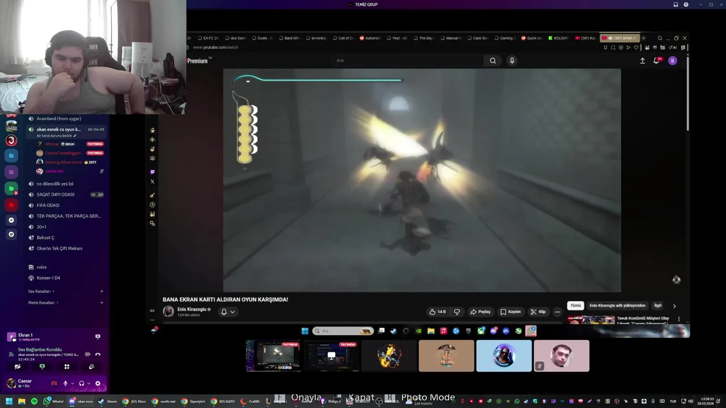Switch to torrentoy browser tab
The height and width of the screenshot is (408, 726).
pyautogui.click(x=315, y=38)
